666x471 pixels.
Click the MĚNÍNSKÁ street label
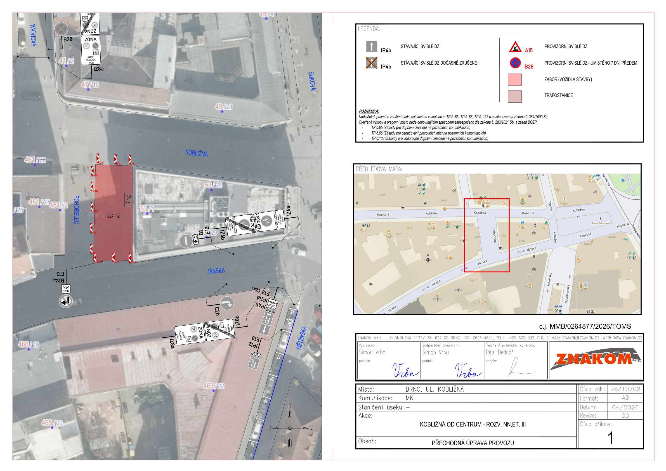(x=301, y=338)
